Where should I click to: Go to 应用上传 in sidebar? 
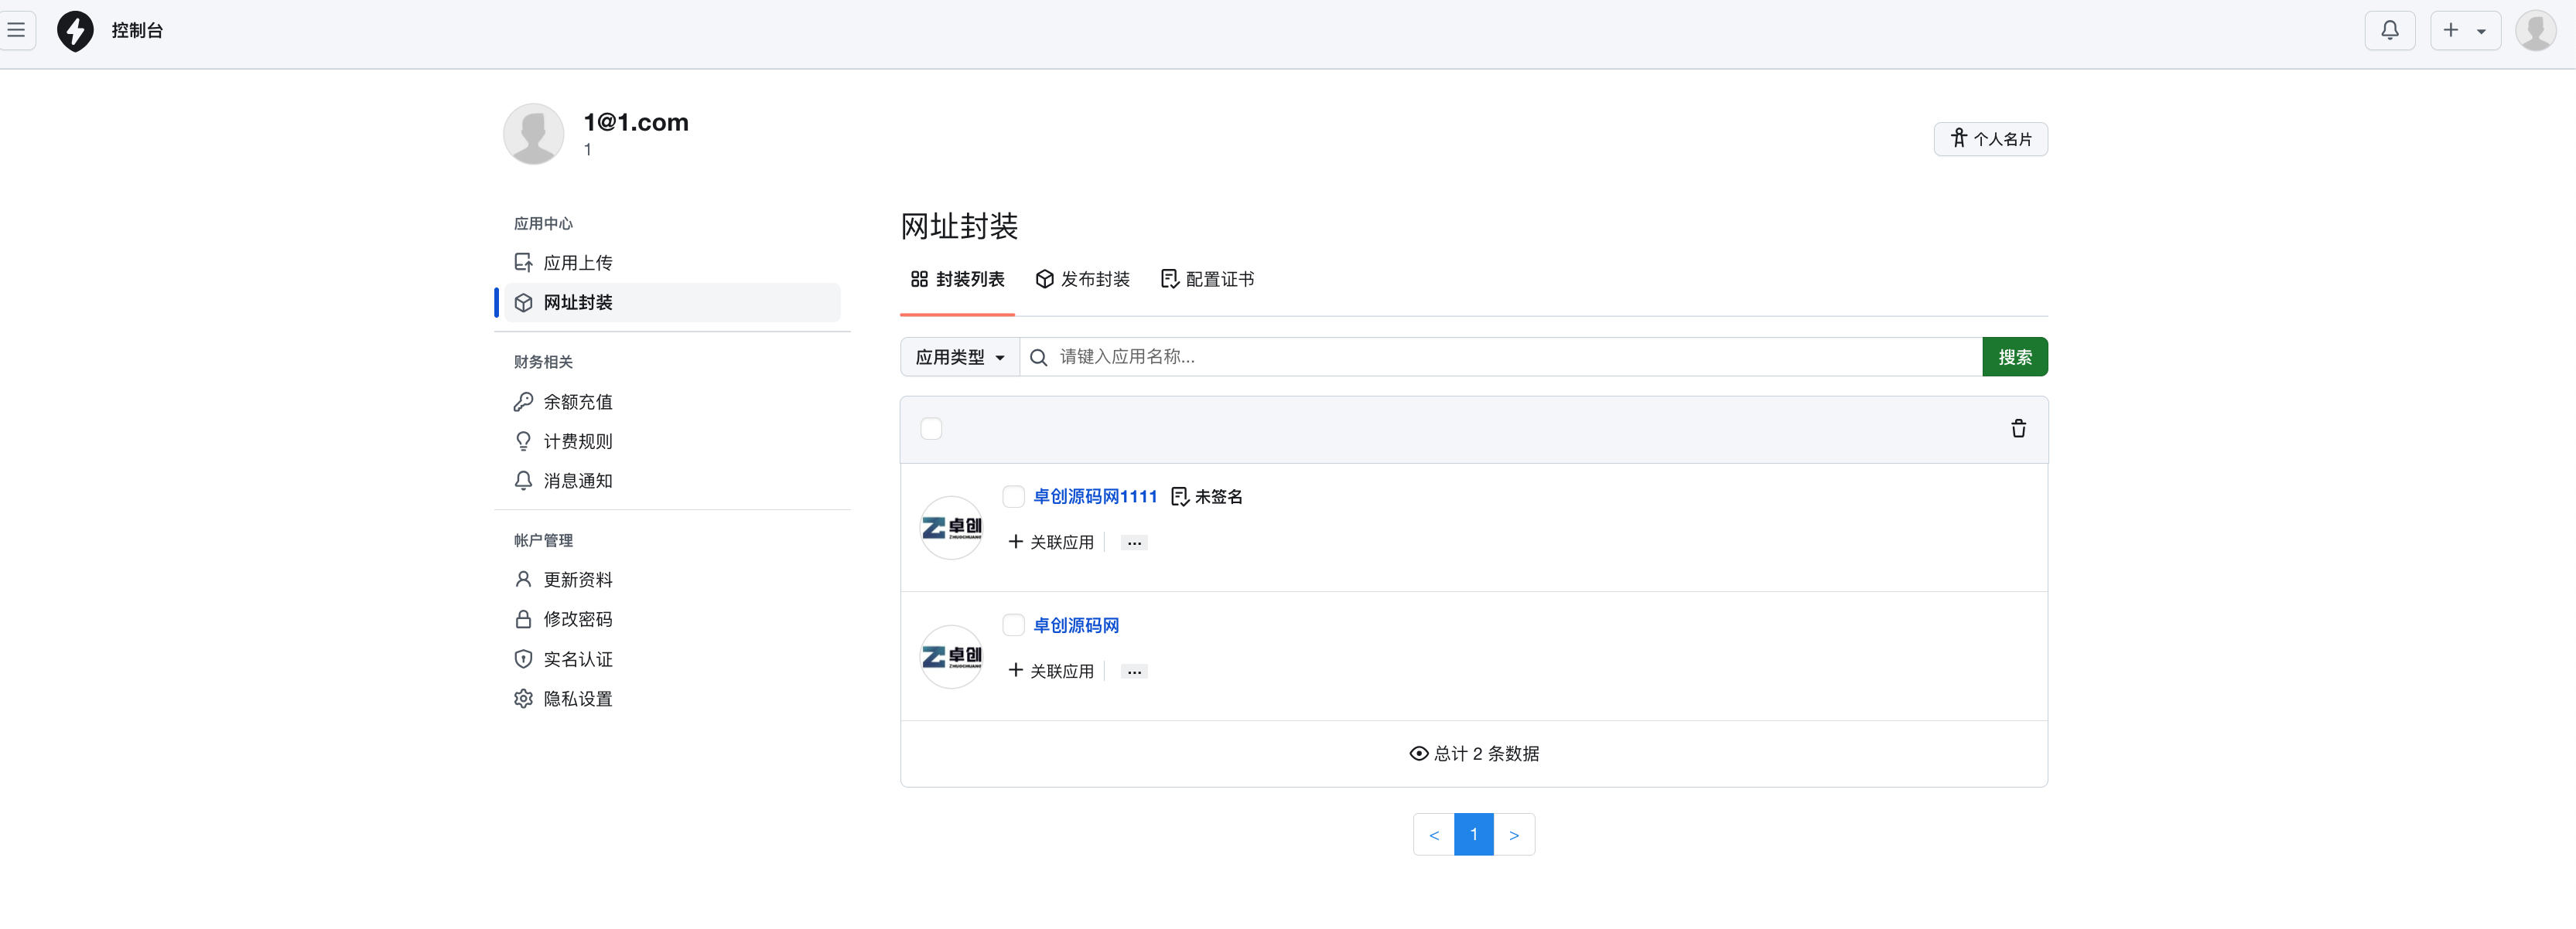coord(672,263)
